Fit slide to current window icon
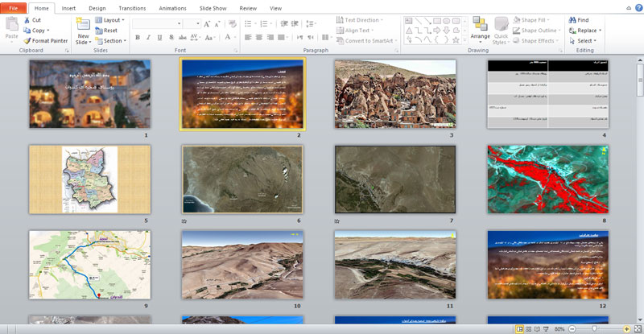The height and width of the screenshot is (334, 644). pos(638,329)
